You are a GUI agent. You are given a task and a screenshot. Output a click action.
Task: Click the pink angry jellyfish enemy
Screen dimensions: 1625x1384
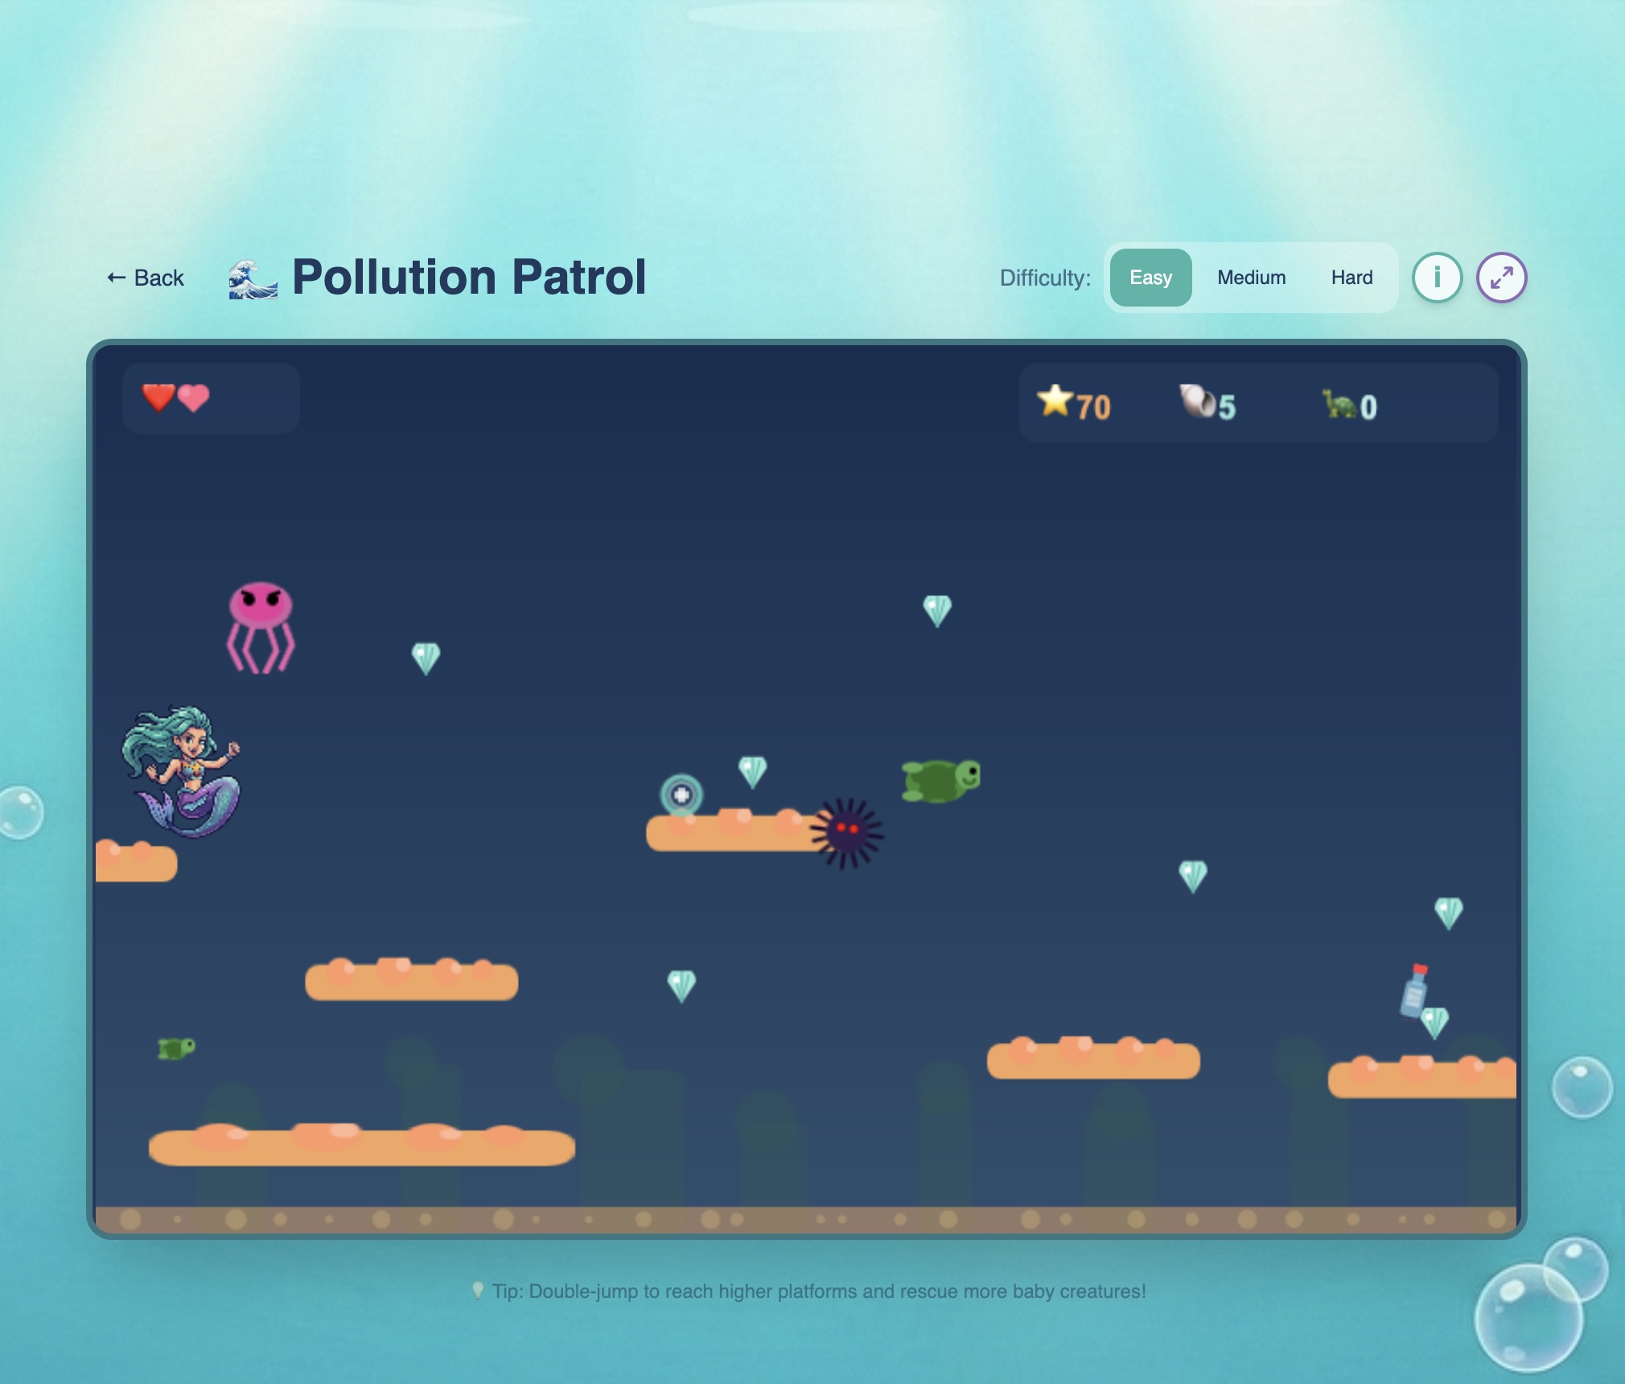point(261,627)
